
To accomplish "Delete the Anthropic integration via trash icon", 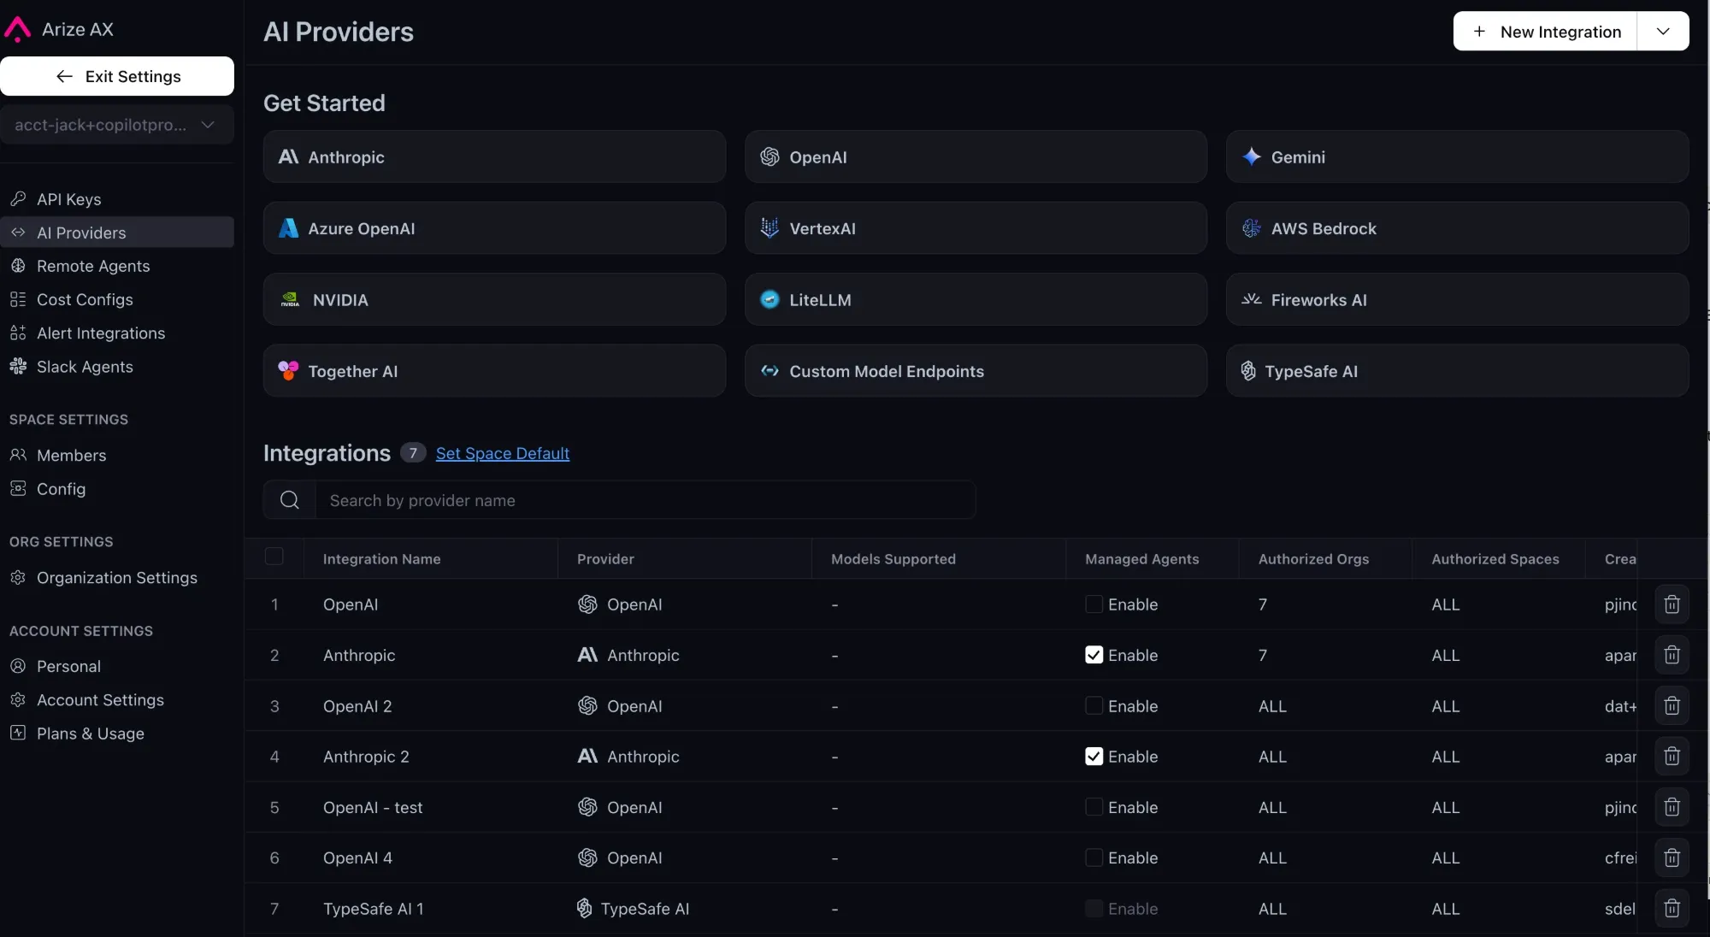I will click(x=1672, y=655).
